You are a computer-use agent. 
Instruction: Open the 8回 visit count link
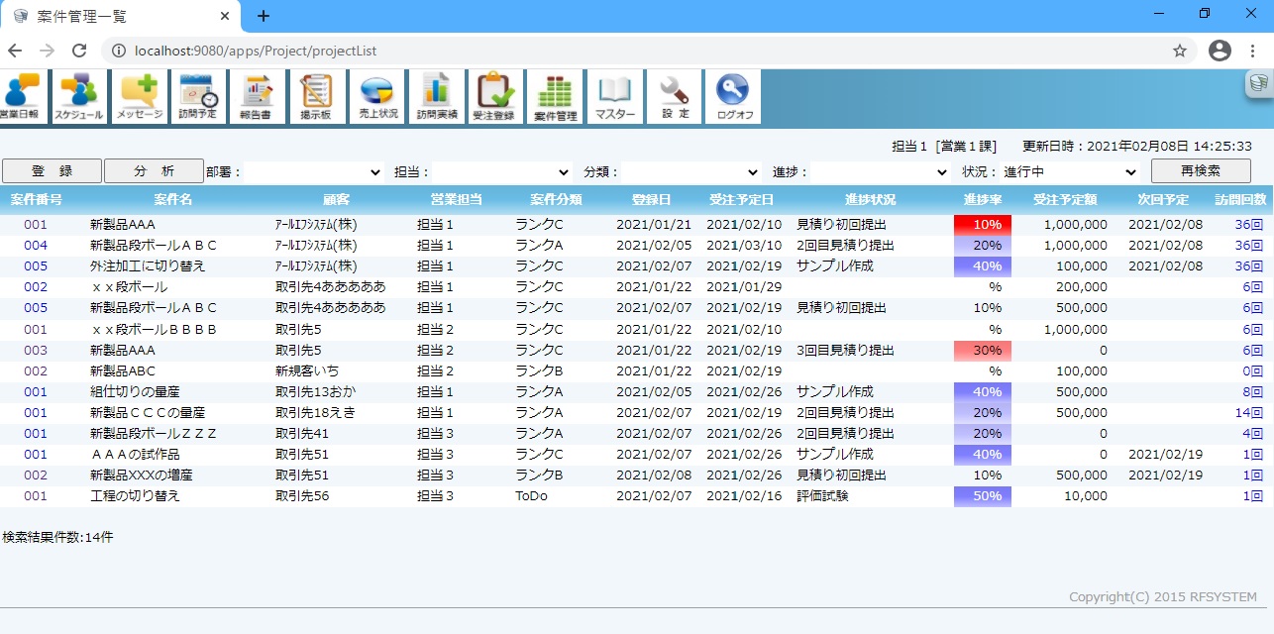1253,392
